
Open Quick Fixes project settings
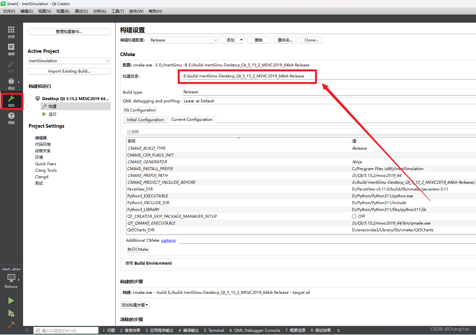[x=45, y=164]
